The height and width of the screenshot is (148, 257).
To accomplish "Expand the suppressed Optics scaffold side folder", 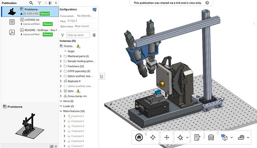I will (x=61, y=86).
